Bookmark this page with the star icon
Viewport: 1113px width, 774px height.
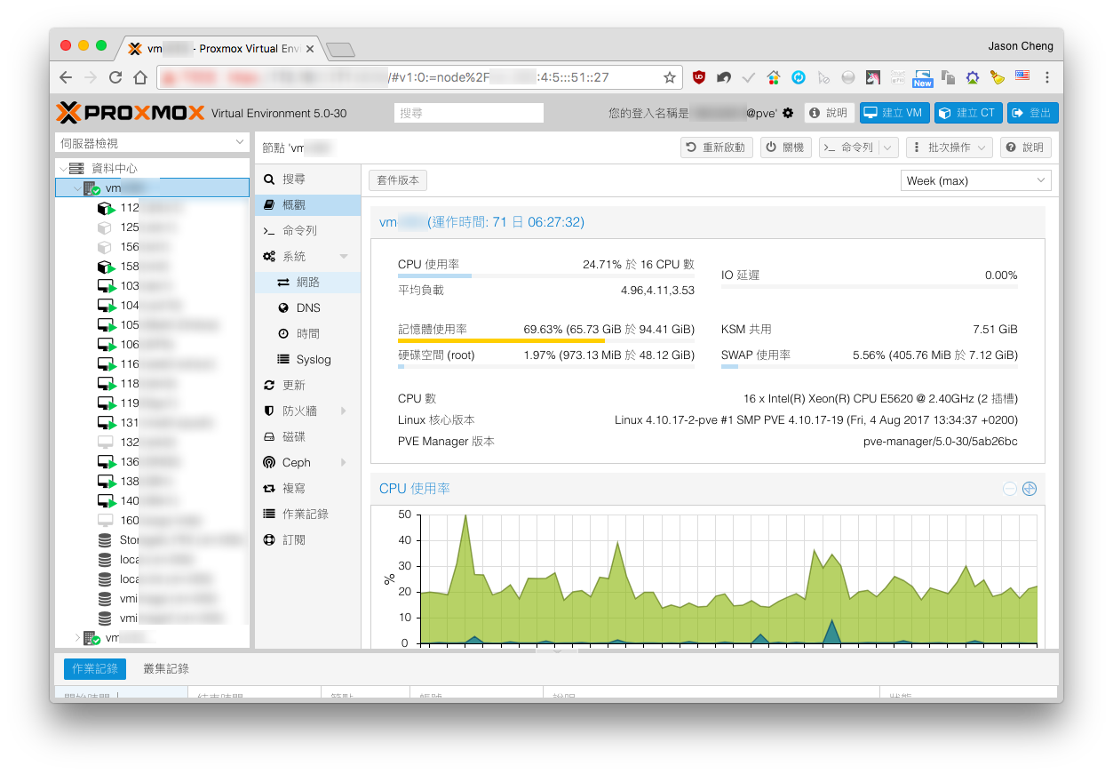670,77
